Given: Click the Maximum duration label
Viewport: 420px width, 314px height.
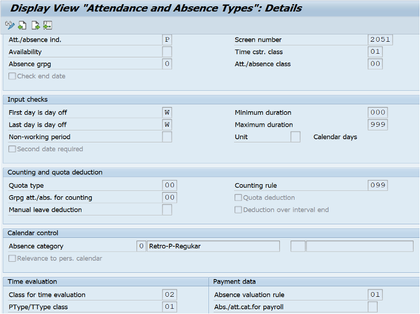Looking at the screenshot, I should point(264,125).
